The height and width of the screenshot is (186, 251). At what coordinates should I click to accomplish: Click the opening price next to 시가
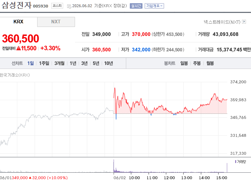101,50
